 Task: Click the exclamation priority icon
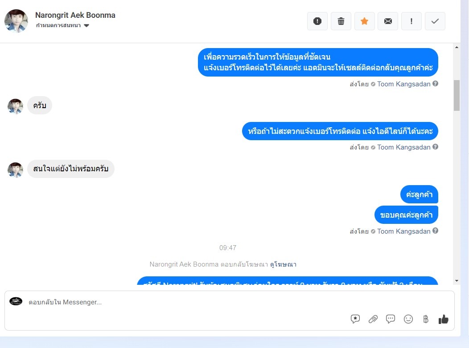click(411, 21)
